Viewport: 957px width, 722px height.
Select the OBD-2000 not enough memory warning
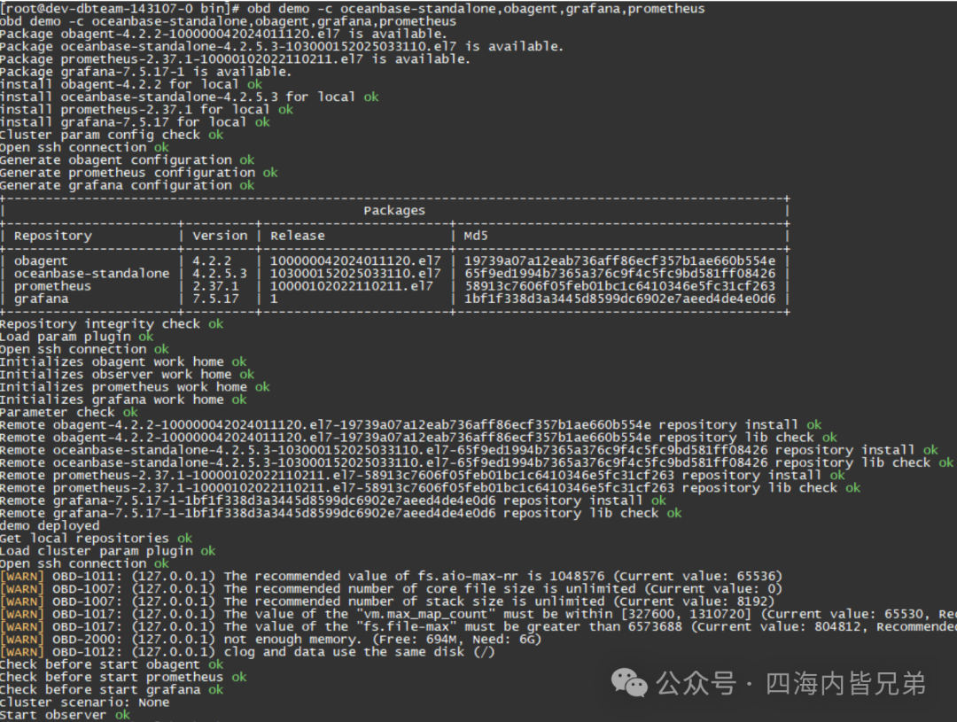271,640
